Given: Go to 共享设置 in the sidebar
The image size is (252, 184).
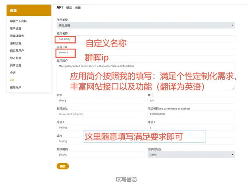Looking at the screenshot, I should point(15,65).
